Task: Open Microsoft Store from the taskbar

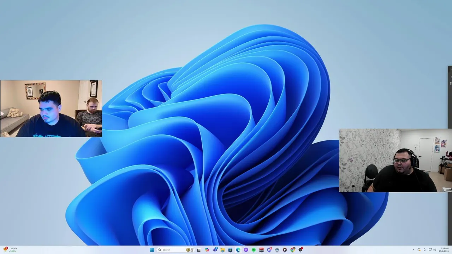Action: click(x=230, y=250)
